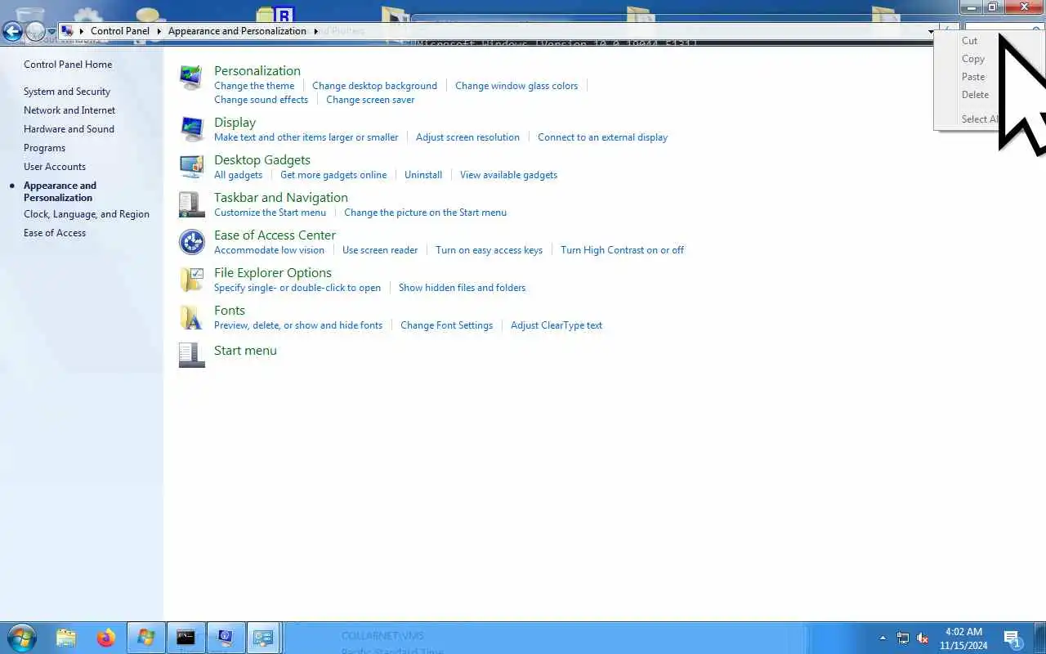Click the Taskbar and Navigation icon
1046x654 pixels.
(x=191, y=204)
